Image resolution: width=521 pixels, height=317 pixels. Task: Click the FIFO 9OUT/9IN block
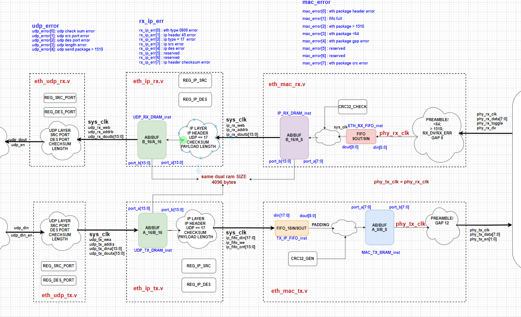[361, 137]
